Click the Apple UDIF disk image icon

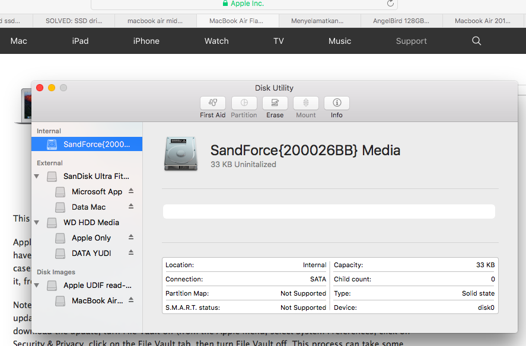tap(52, 286)
